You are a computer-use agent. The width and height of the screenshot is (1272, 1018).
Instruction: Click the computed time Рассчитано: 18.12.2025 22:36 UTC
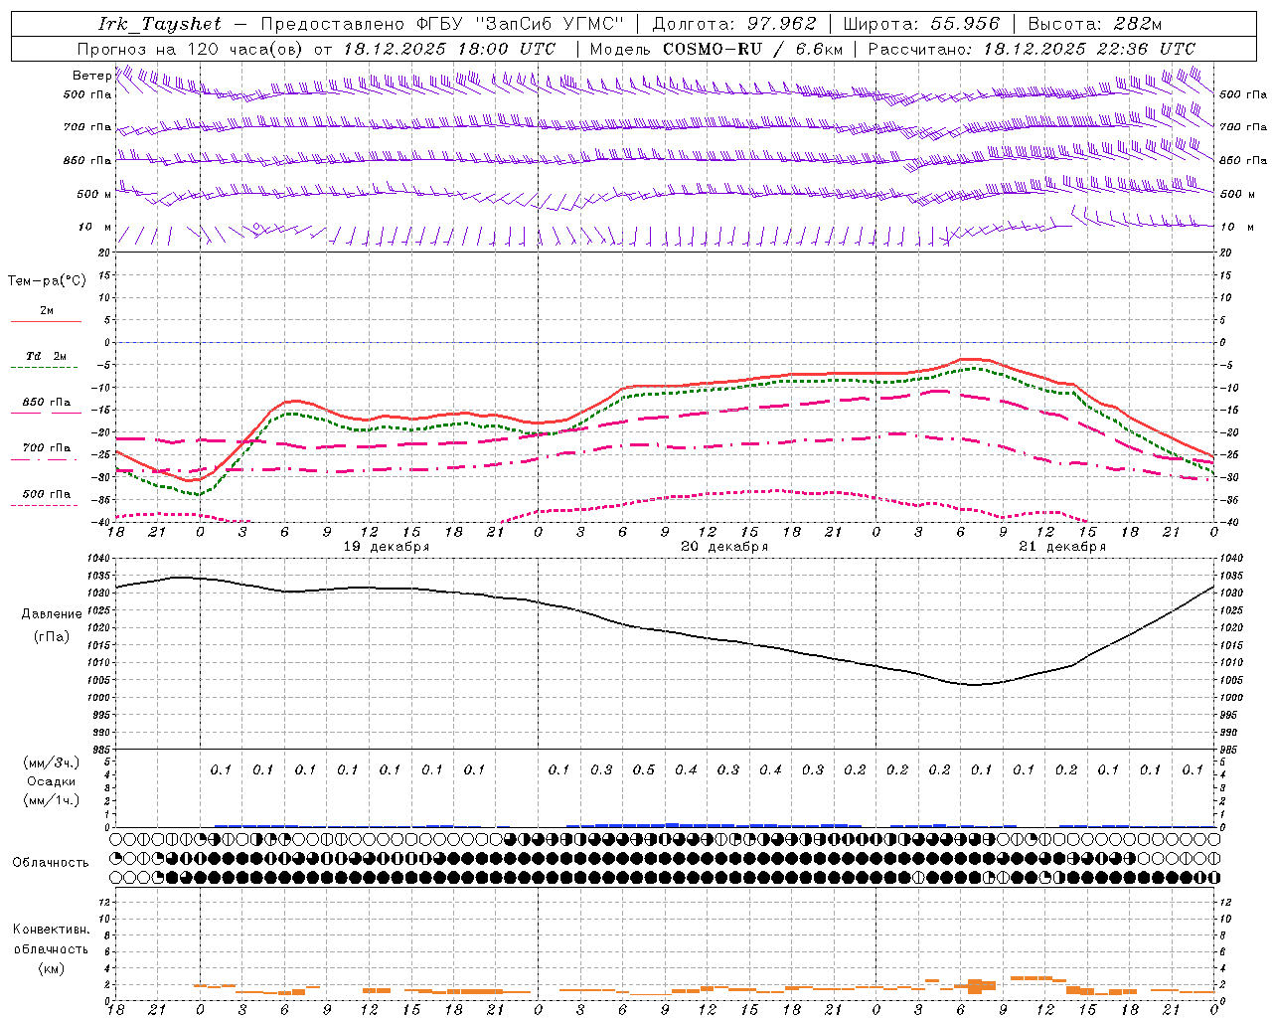coord(1032,49)
